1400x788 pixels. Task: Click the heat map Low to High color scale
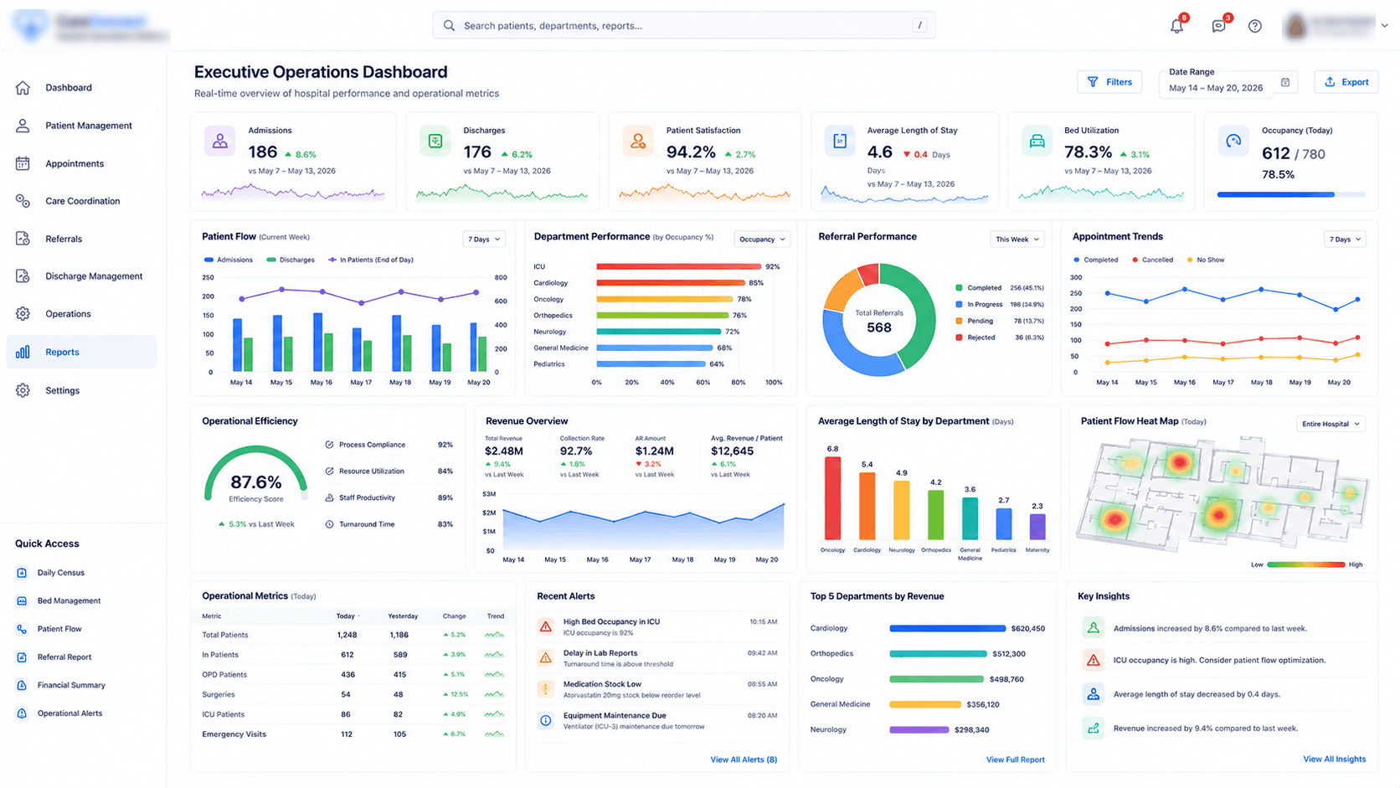click(1306, 564)
